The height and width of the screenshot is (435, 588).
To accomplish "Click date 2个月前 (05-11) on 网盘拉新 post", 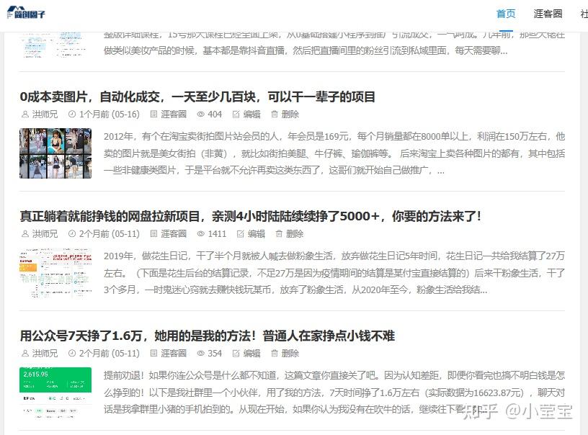I will click(109, 234).
